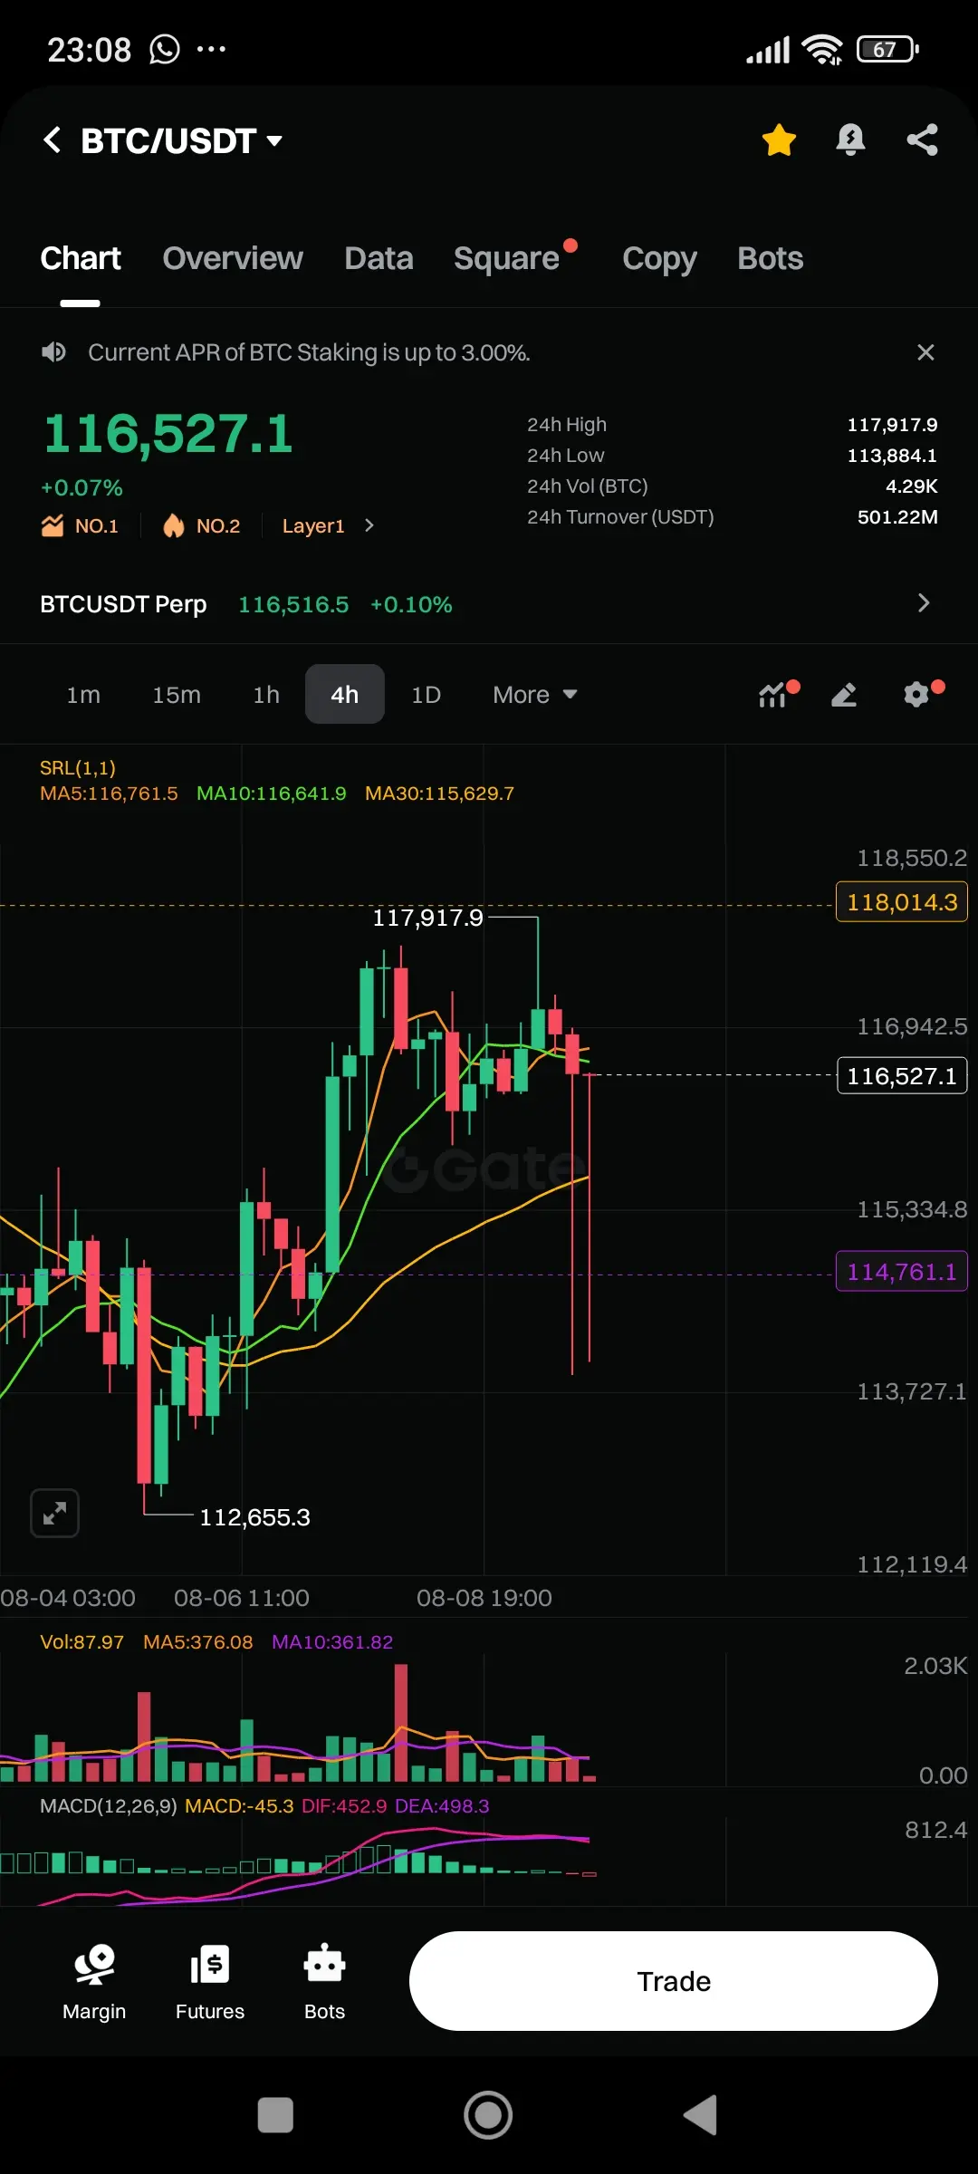Tap the MACD(12,26,9) indicator label

(x=109, y=1806)
